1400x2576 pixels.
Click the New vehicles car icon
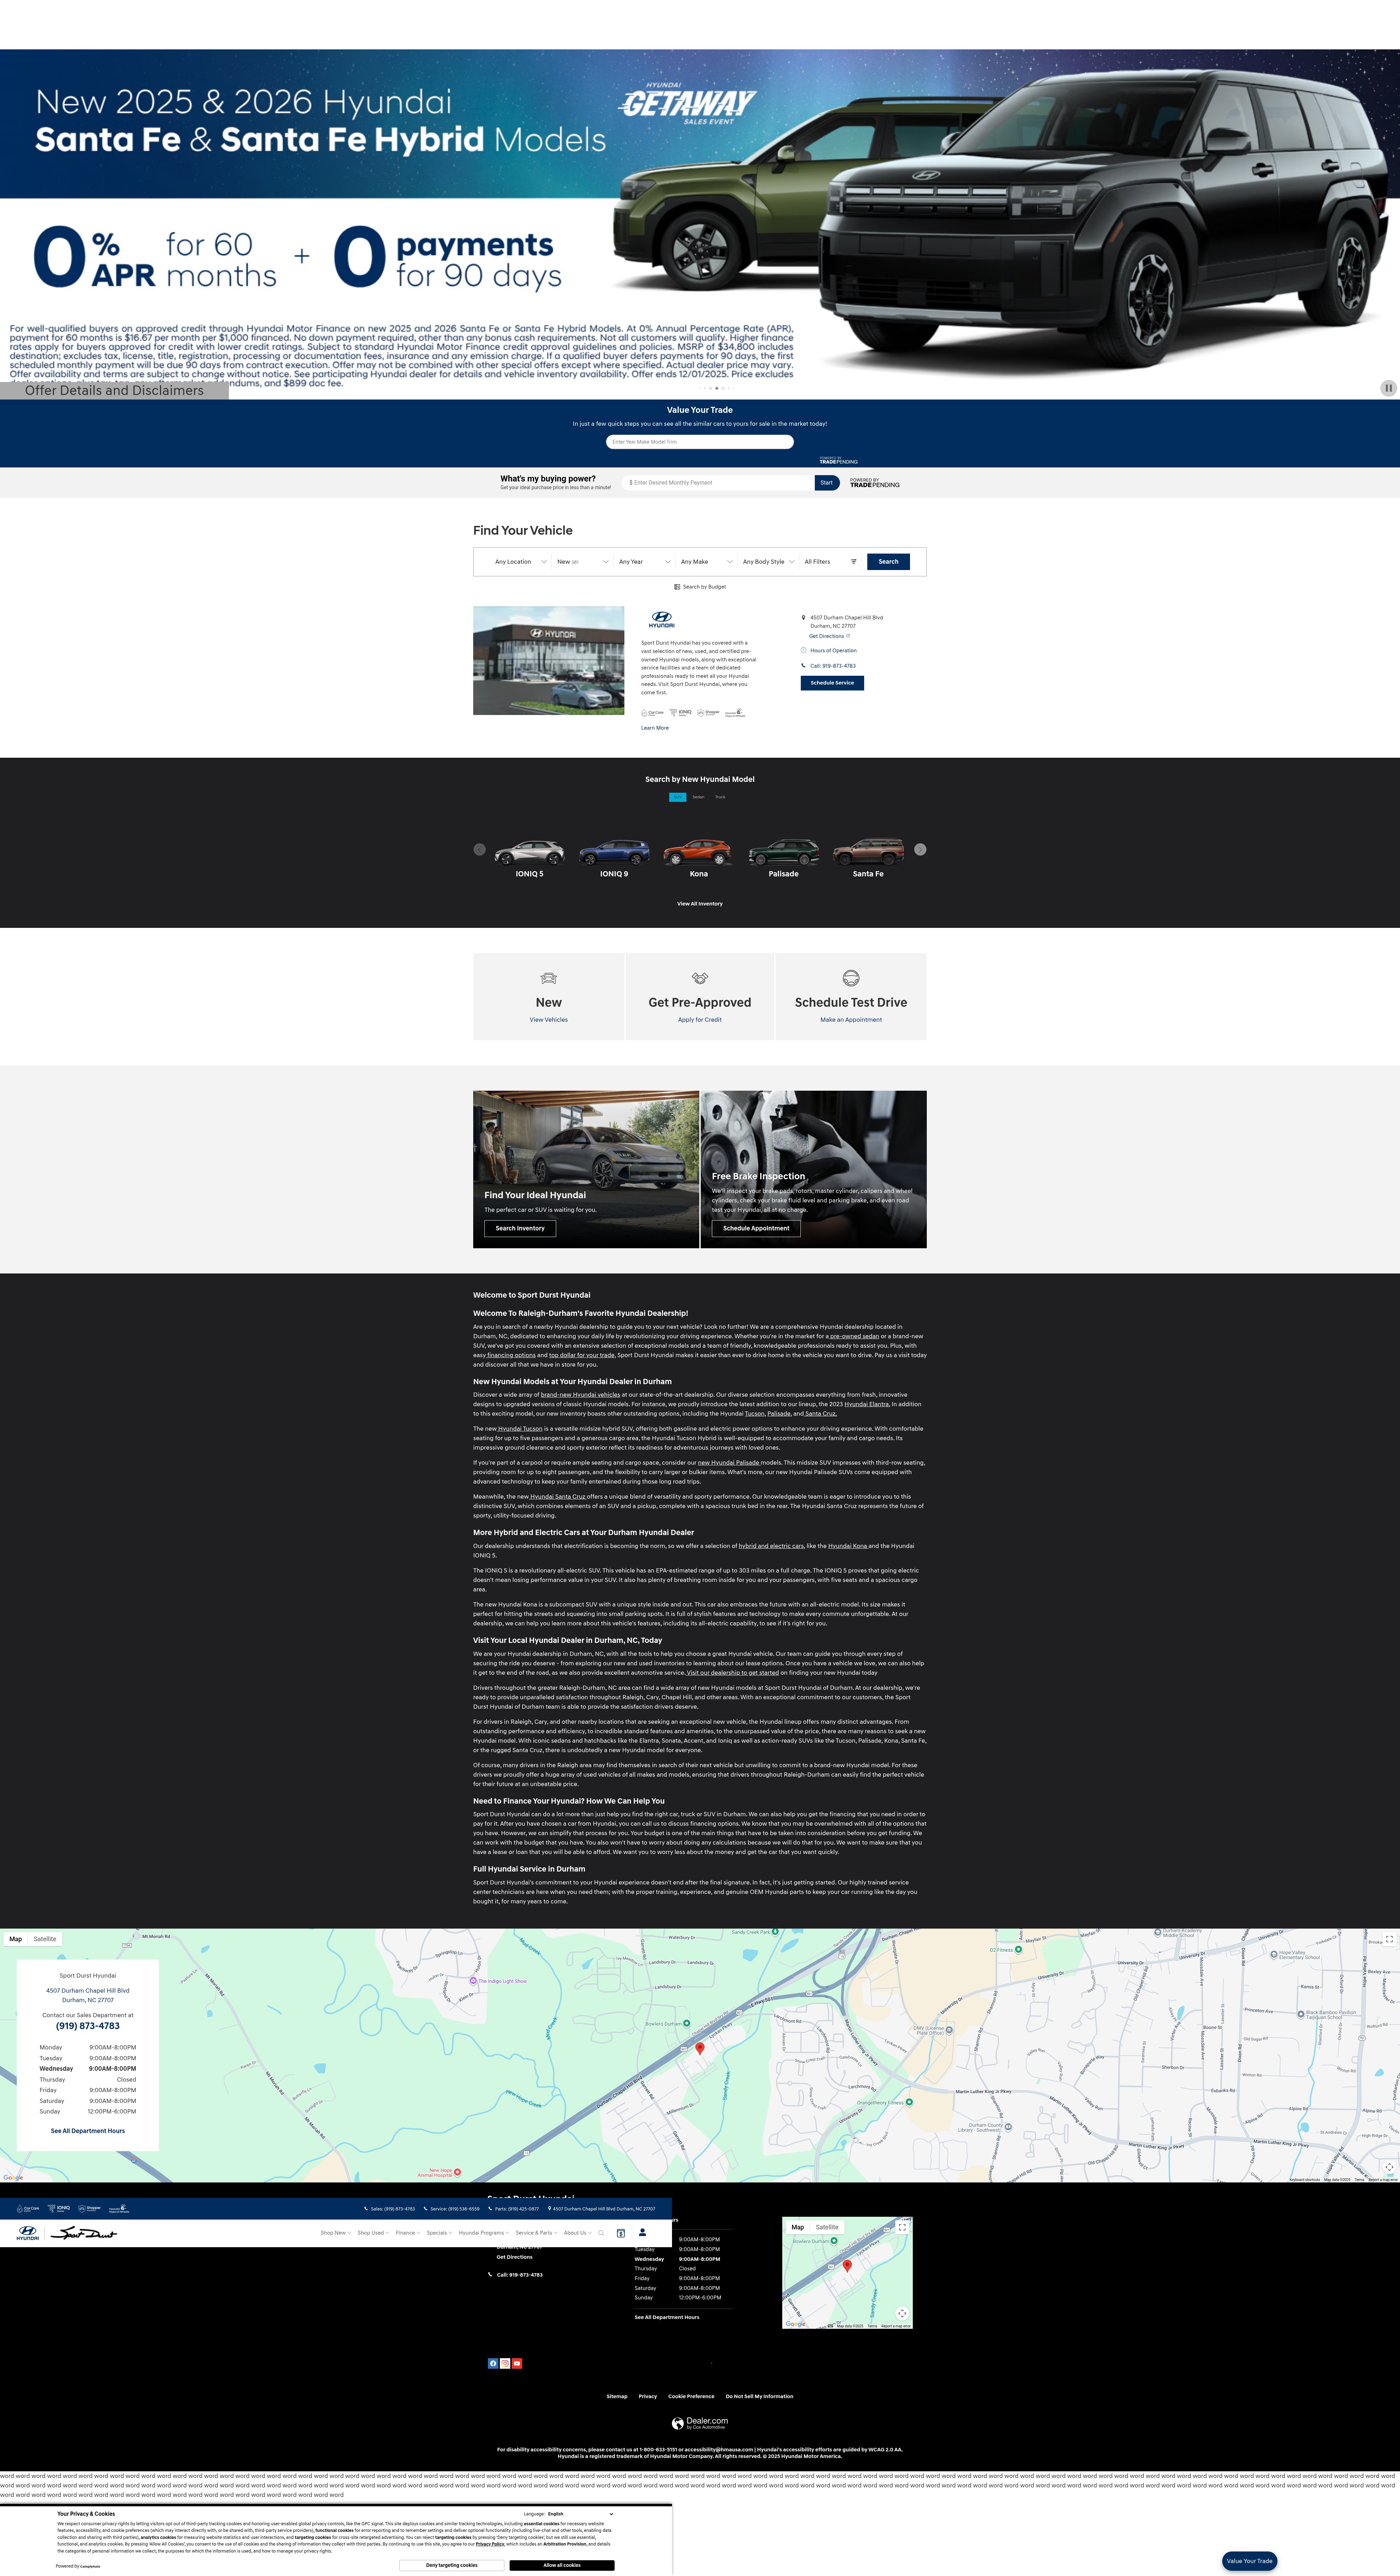(x=548, y=978)
